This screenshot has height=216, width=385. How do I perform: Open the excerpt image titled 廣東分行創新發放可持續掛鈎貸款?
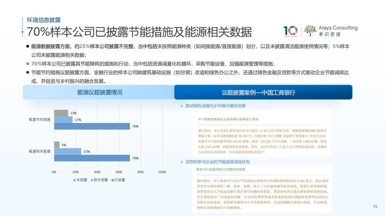coord(262,188)
